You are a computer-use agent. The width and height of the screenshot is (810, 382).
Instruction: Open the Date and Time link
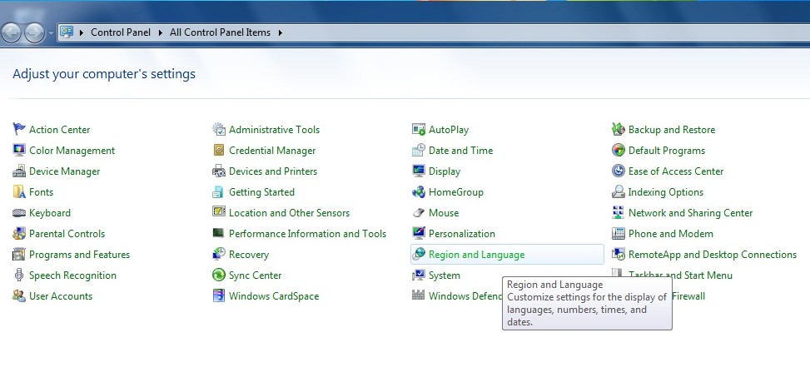pos(461,151)
